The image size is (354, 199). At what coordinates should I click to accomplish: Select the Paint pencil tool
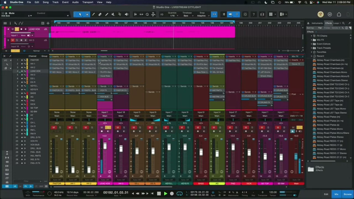pyautogui.click(x=106, y=14)
